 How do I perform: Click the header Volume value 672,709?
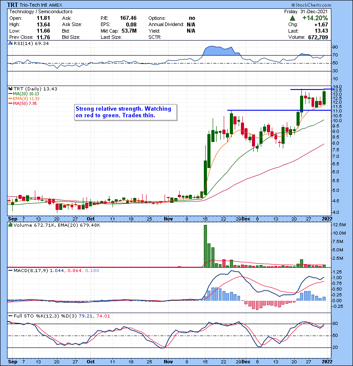318,37
